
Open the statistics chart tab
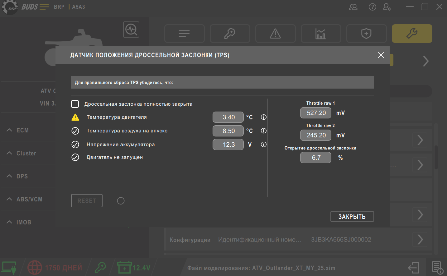[x=321, y=34]
